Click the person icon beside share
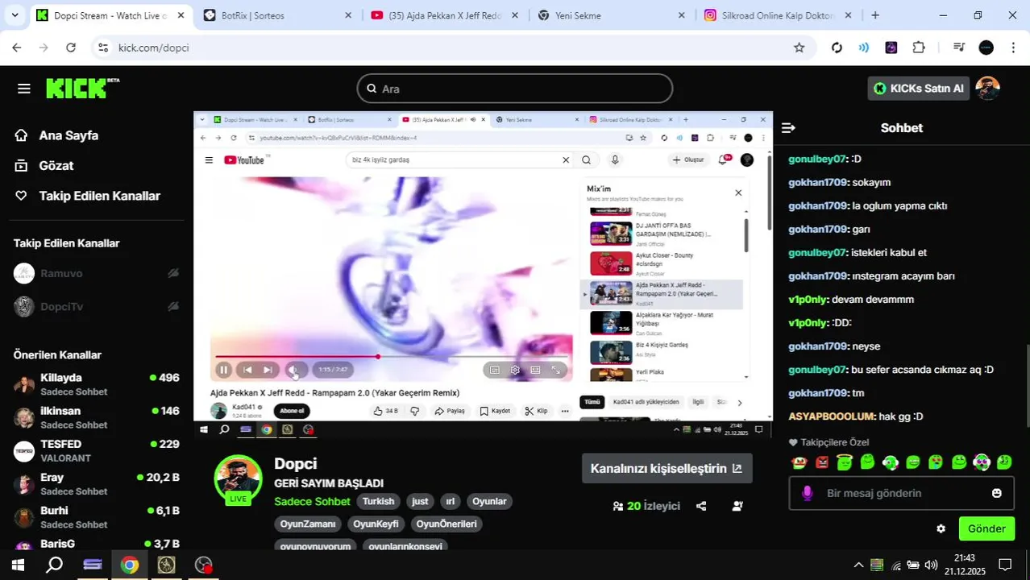This screenshot has width=1030, height=580. pos(737,506)
